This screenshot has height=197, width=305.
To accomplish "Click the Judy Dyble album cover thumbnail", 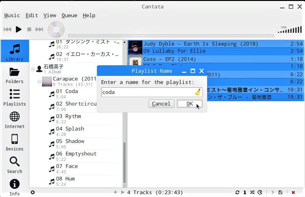I will click(x=136, y=47).
